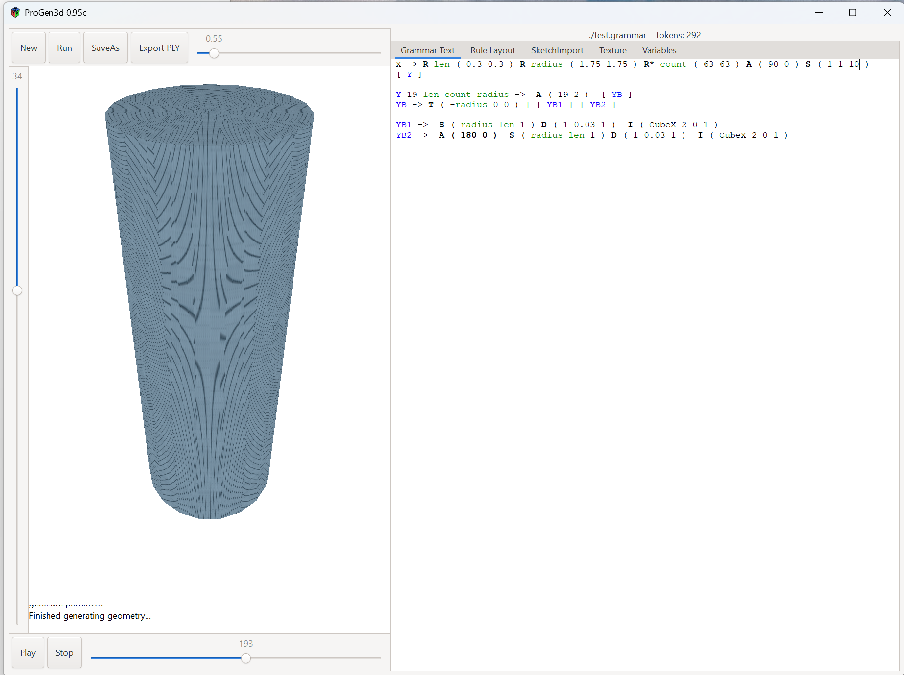The width and height of the screenshot is (904, 675).
Task: Click the ProGen3d app icon in title bar
Action: 15,13
